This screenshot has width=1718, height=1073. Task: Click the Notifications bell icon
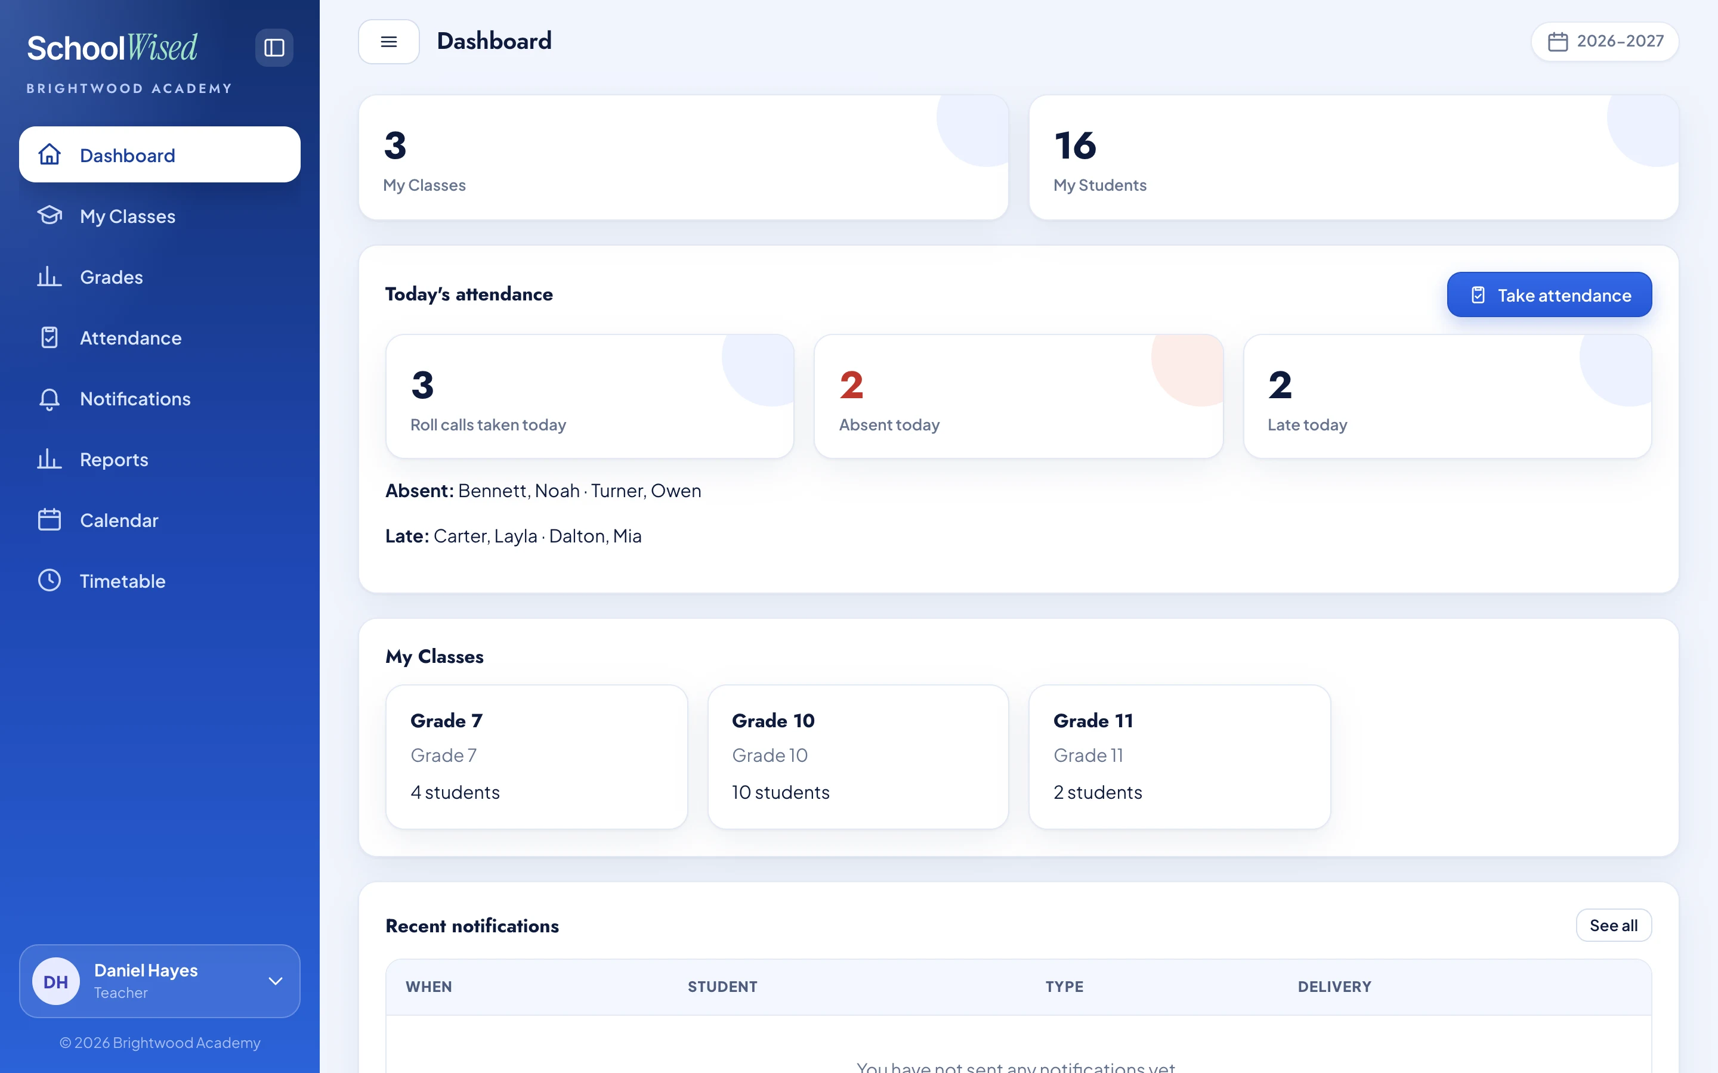(x=50, y=399)
